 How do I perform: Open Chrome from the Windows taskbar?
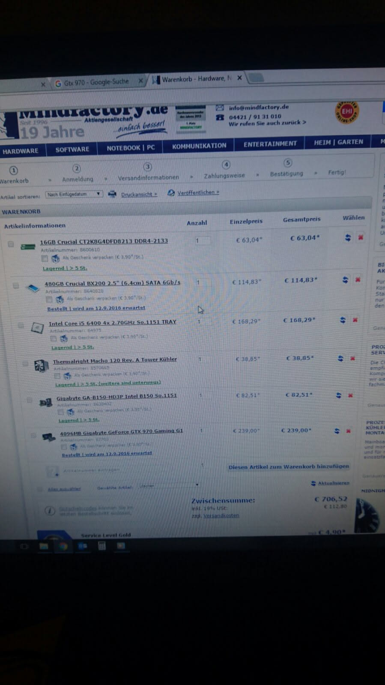pyautogui.click(x=63, y=546)
